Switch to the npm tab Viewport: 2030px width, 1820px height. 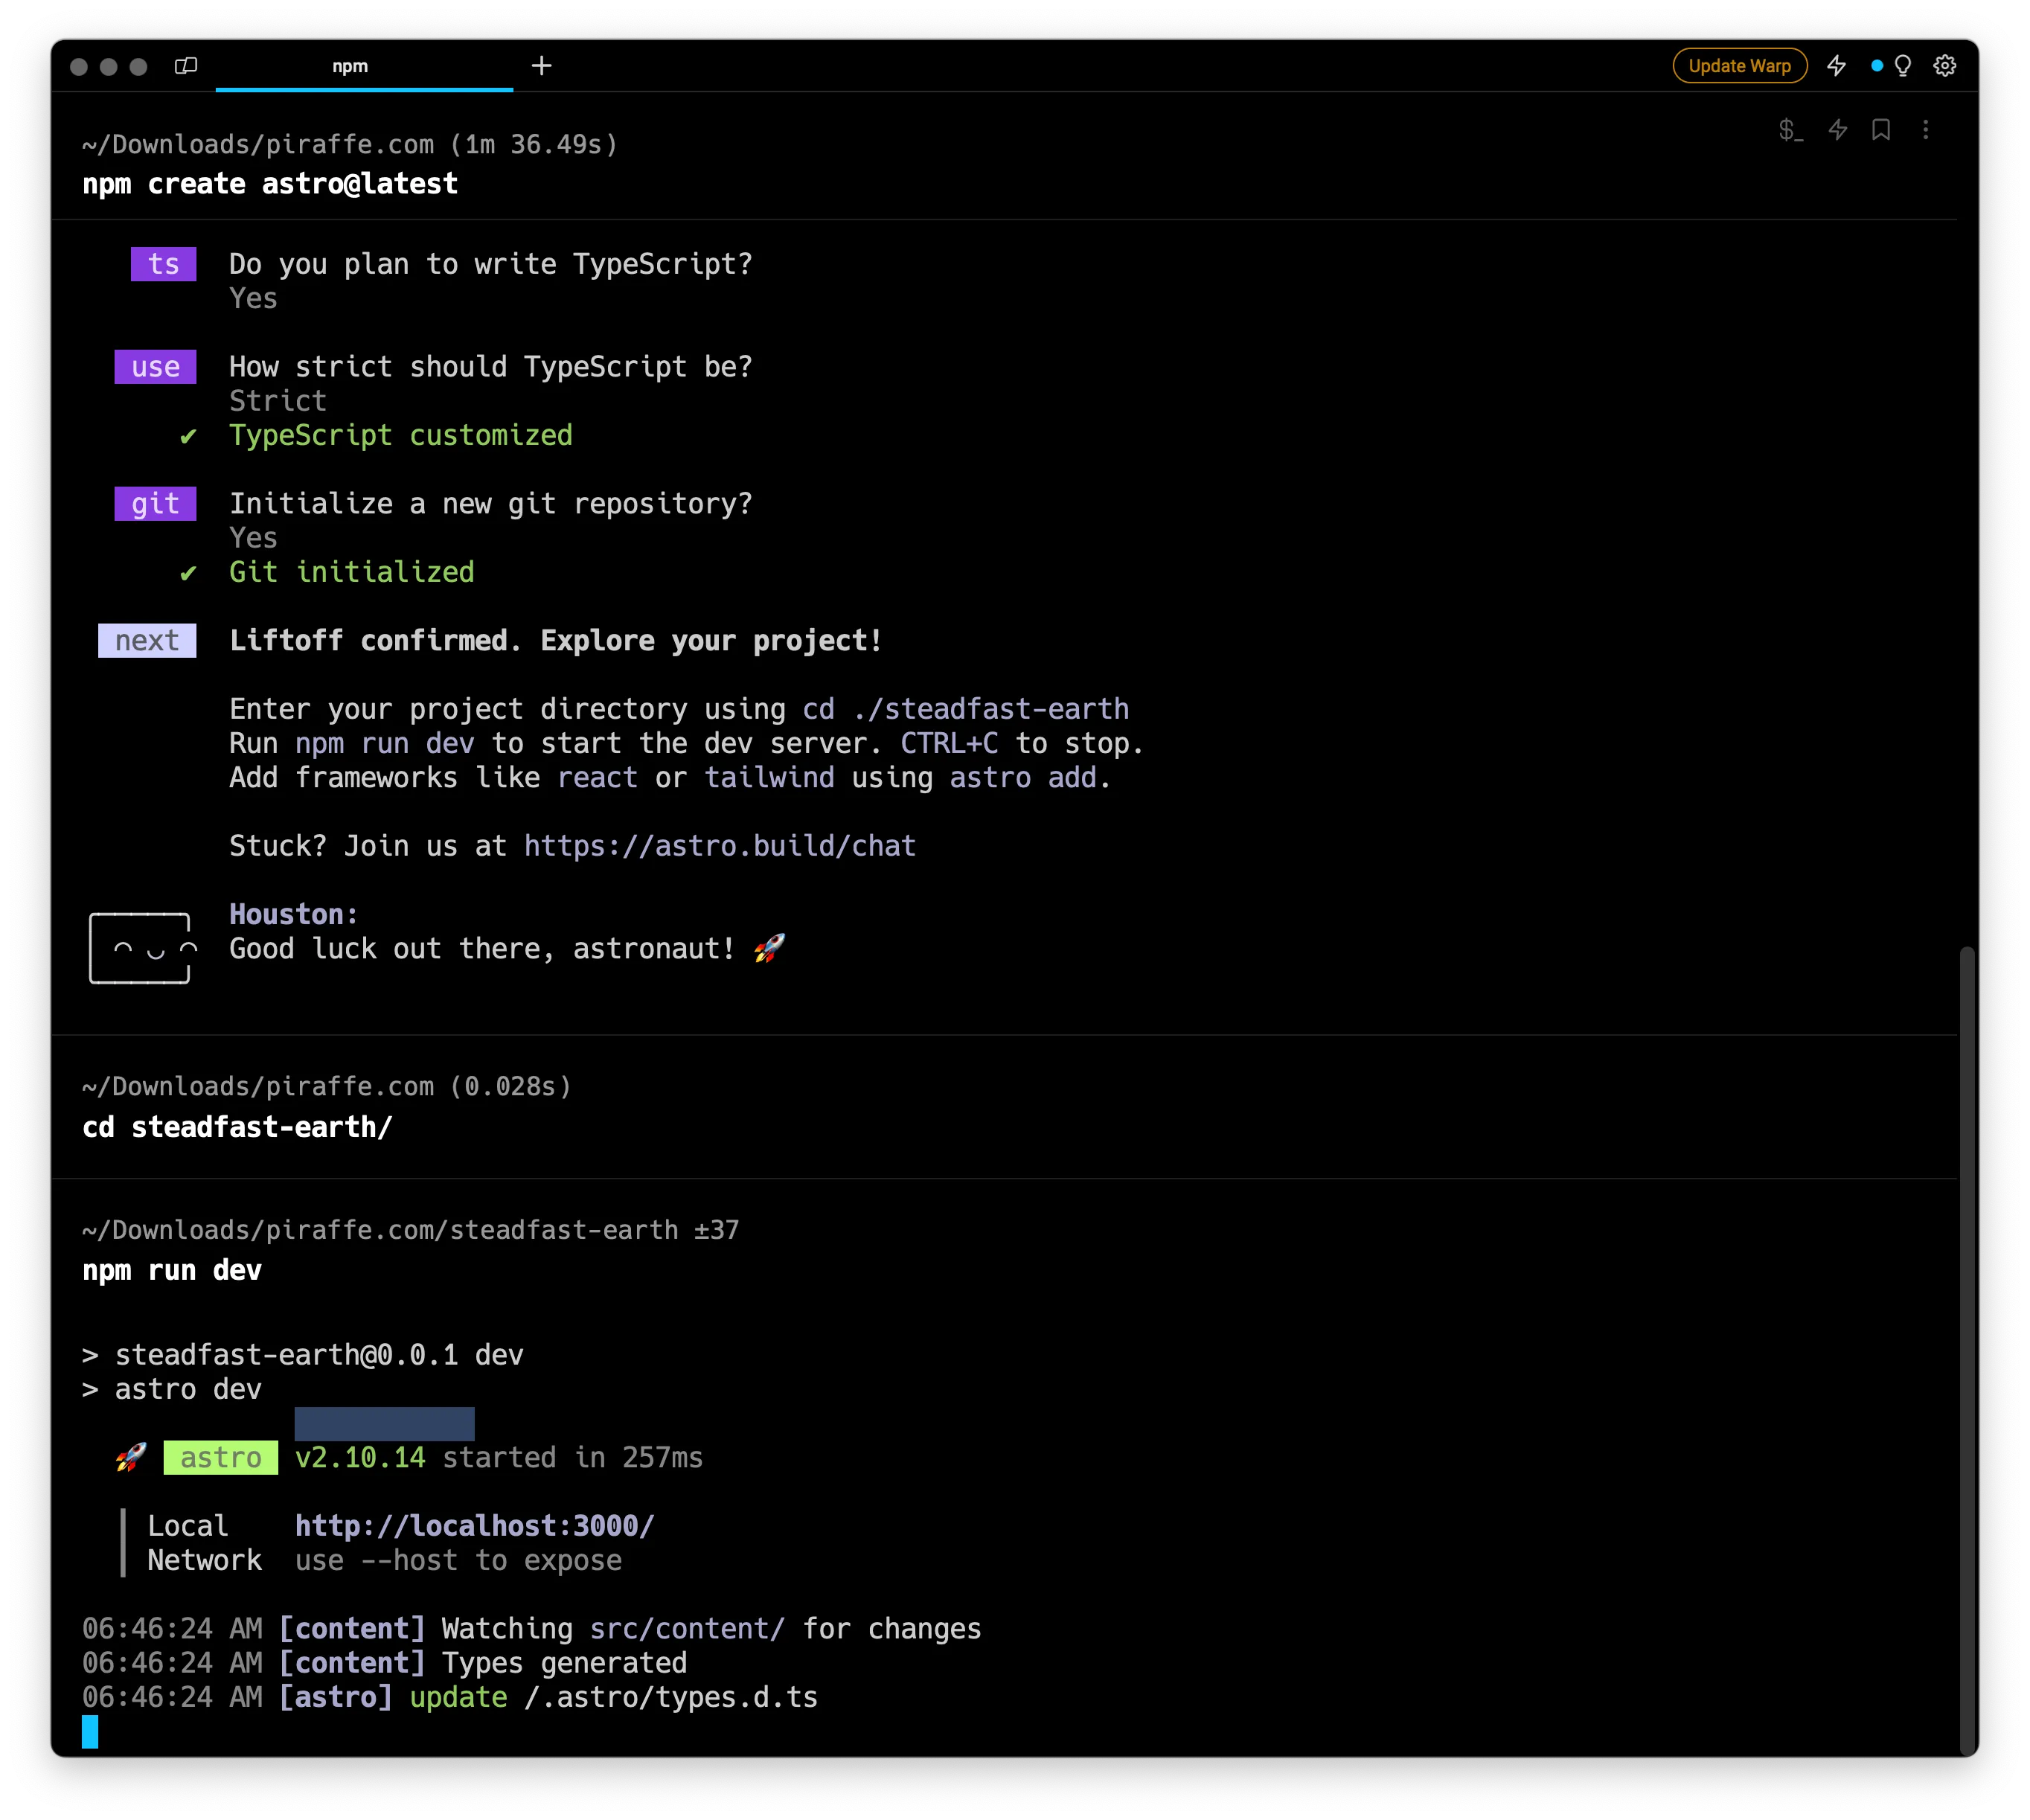[350, 66]
